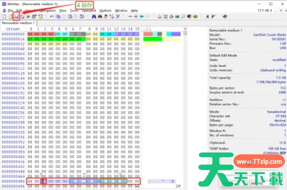Click the left-pointing triangle toolbar icon
The image size is (287, 190).
[207, 16]
